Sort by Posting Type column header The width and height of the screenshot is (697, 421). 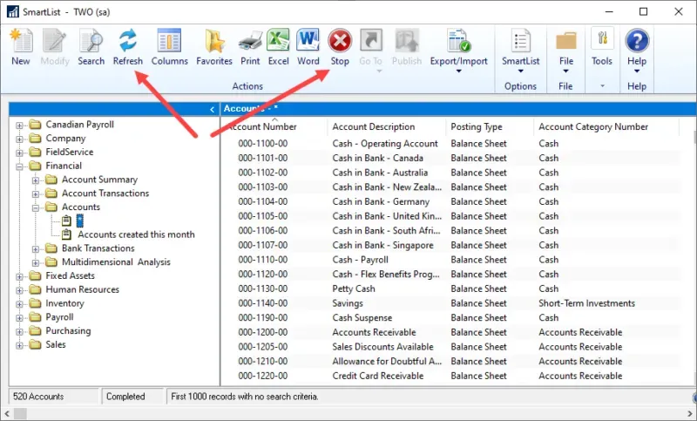pos(476,126)
